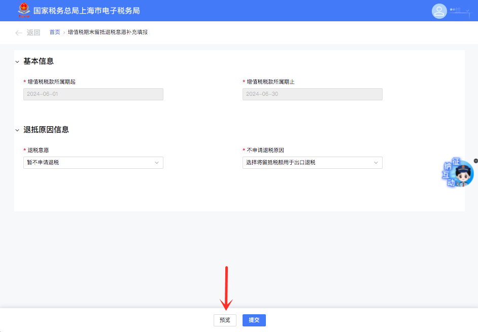Viewport: 478px width, 332px height.
Task: Click 增值税期末留抵退税意愿补充填报 breadcrumb item
Action: coord(108,32)
